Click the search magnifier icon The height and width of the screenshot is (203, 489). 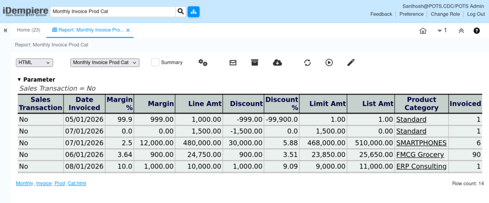[181, 12]
